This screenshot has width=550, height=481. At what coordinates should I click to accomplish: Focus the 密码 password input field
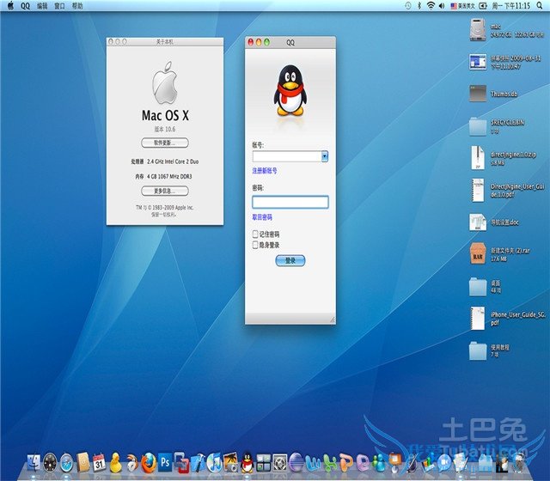coord(290,203)
